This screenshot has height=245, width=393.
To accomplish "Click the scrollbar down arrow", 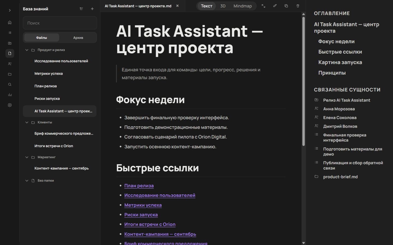I will point(303,243).
